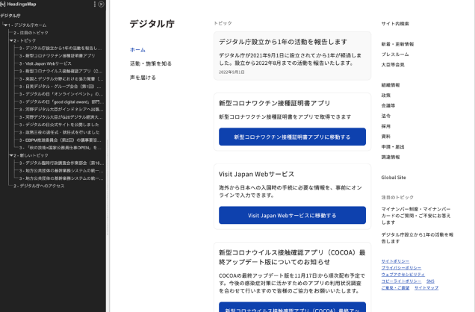
Task: Open 会議等 link
Action: point(388,105)
